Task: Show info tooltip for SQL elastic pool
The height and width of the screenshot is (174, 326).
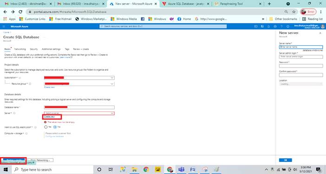Action: 35,127
